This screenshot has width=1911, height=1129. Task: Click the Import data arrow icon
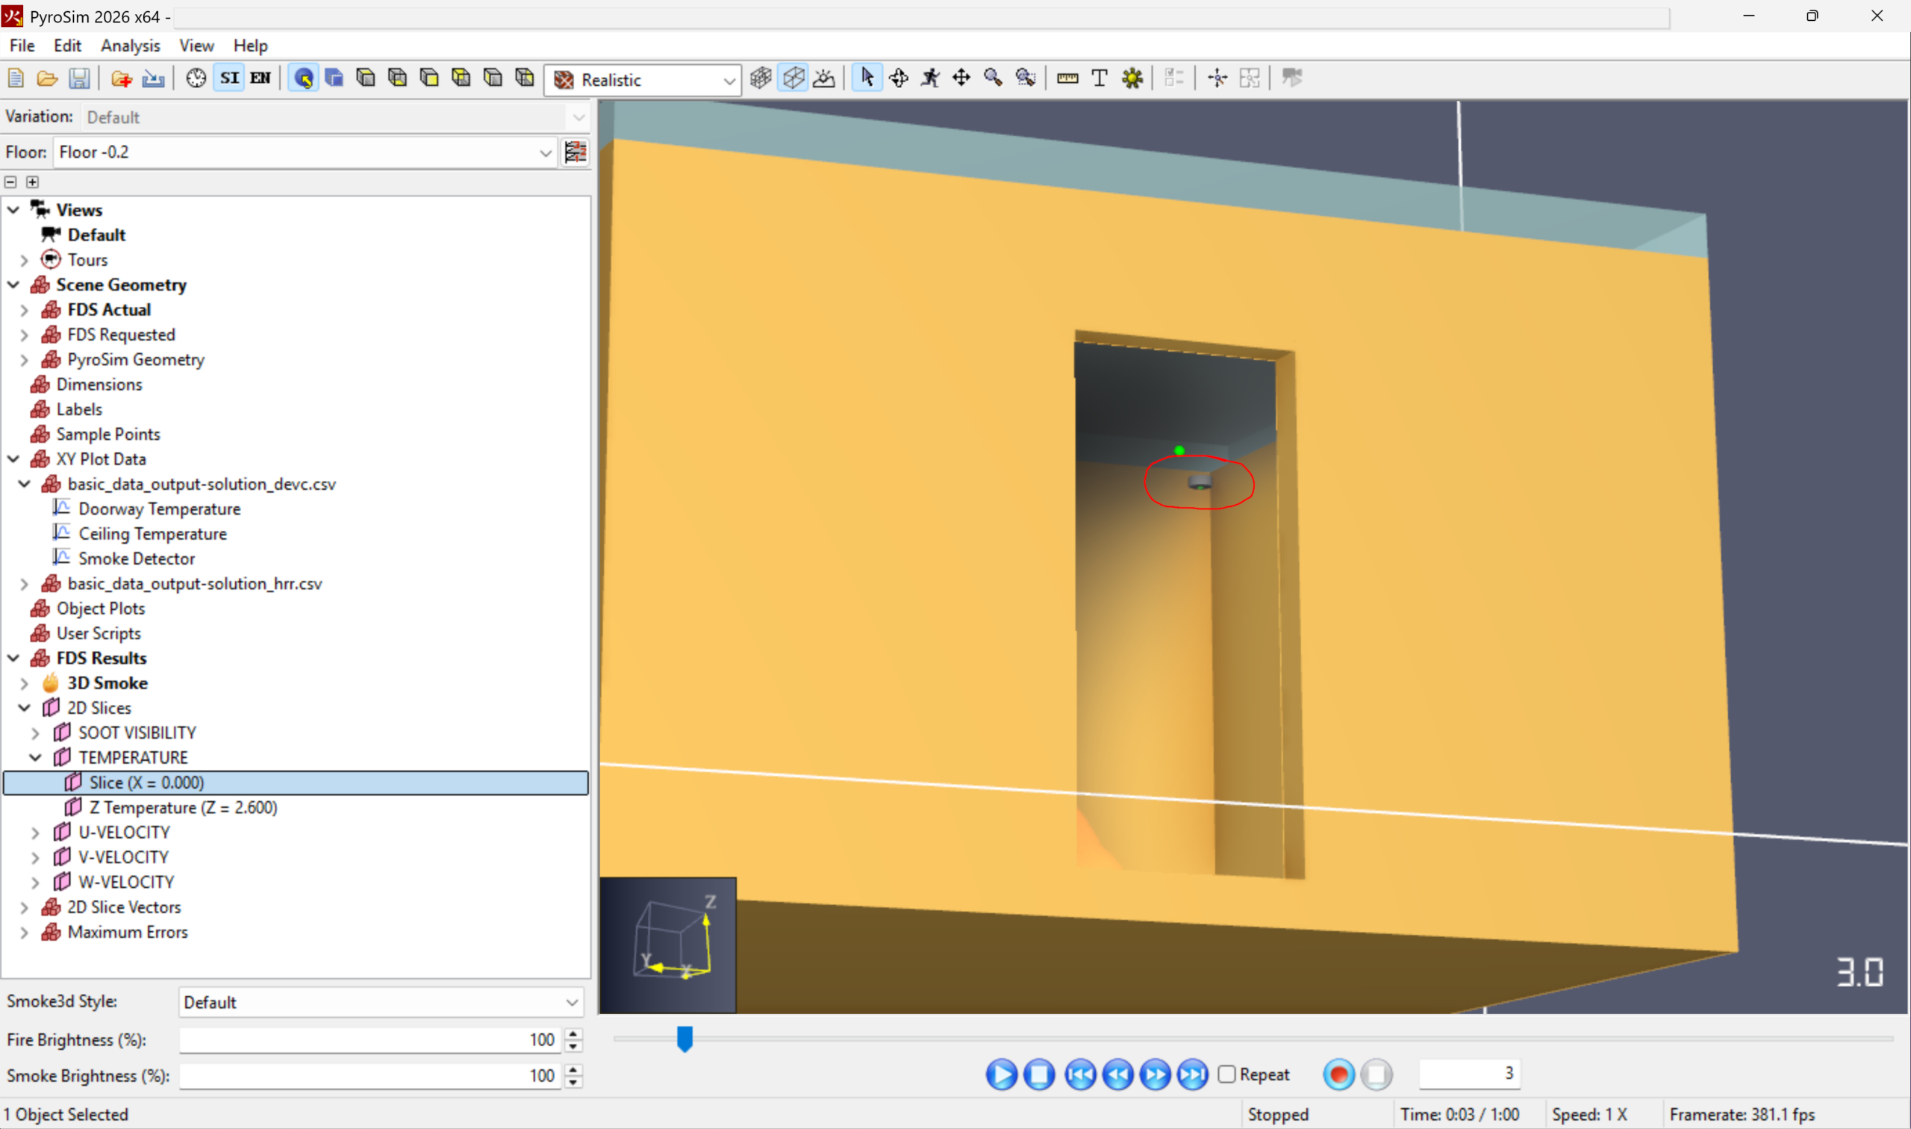click(153, 78)
